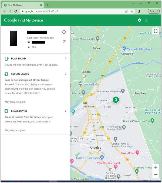Click the Secure Device lock icon
The image size is (162, 183).
coord(6,74)
